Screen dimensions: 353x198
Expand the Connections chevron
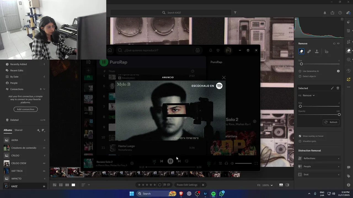pyautogui.click(x=44, y=89)
